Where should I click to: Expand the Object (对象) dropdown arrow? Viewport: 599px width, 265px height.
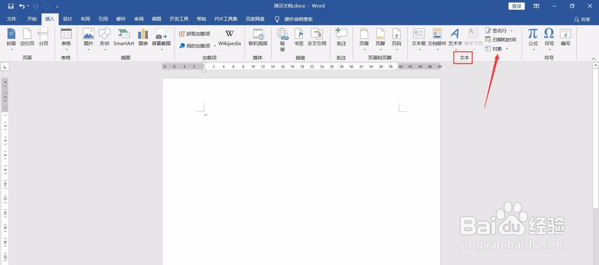tap(507, 49)
